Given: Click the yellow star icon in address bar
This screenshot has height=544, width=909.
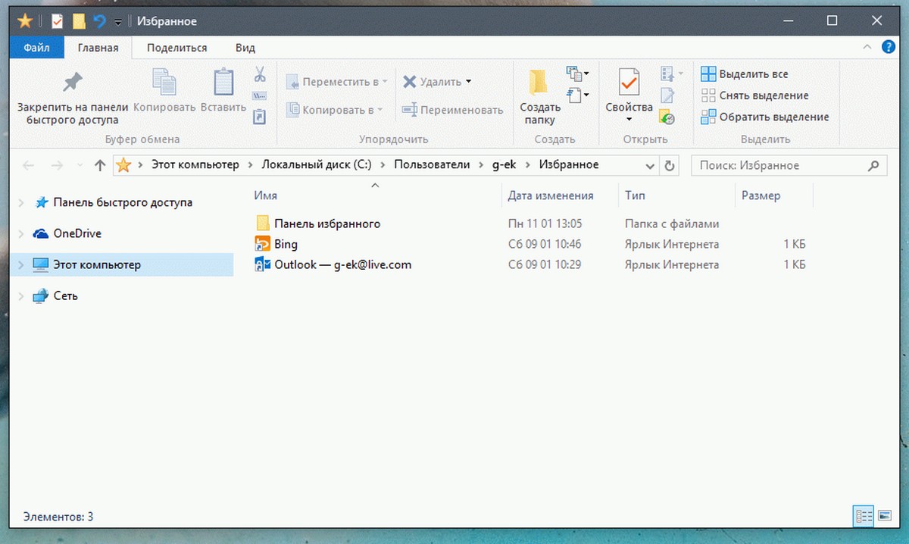Looking at the screenshot, I should [x=123, y=165].
